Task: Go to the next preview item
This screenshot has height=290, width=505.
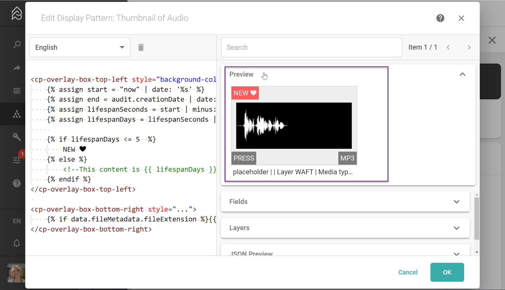Action: (x=469, y=47)
